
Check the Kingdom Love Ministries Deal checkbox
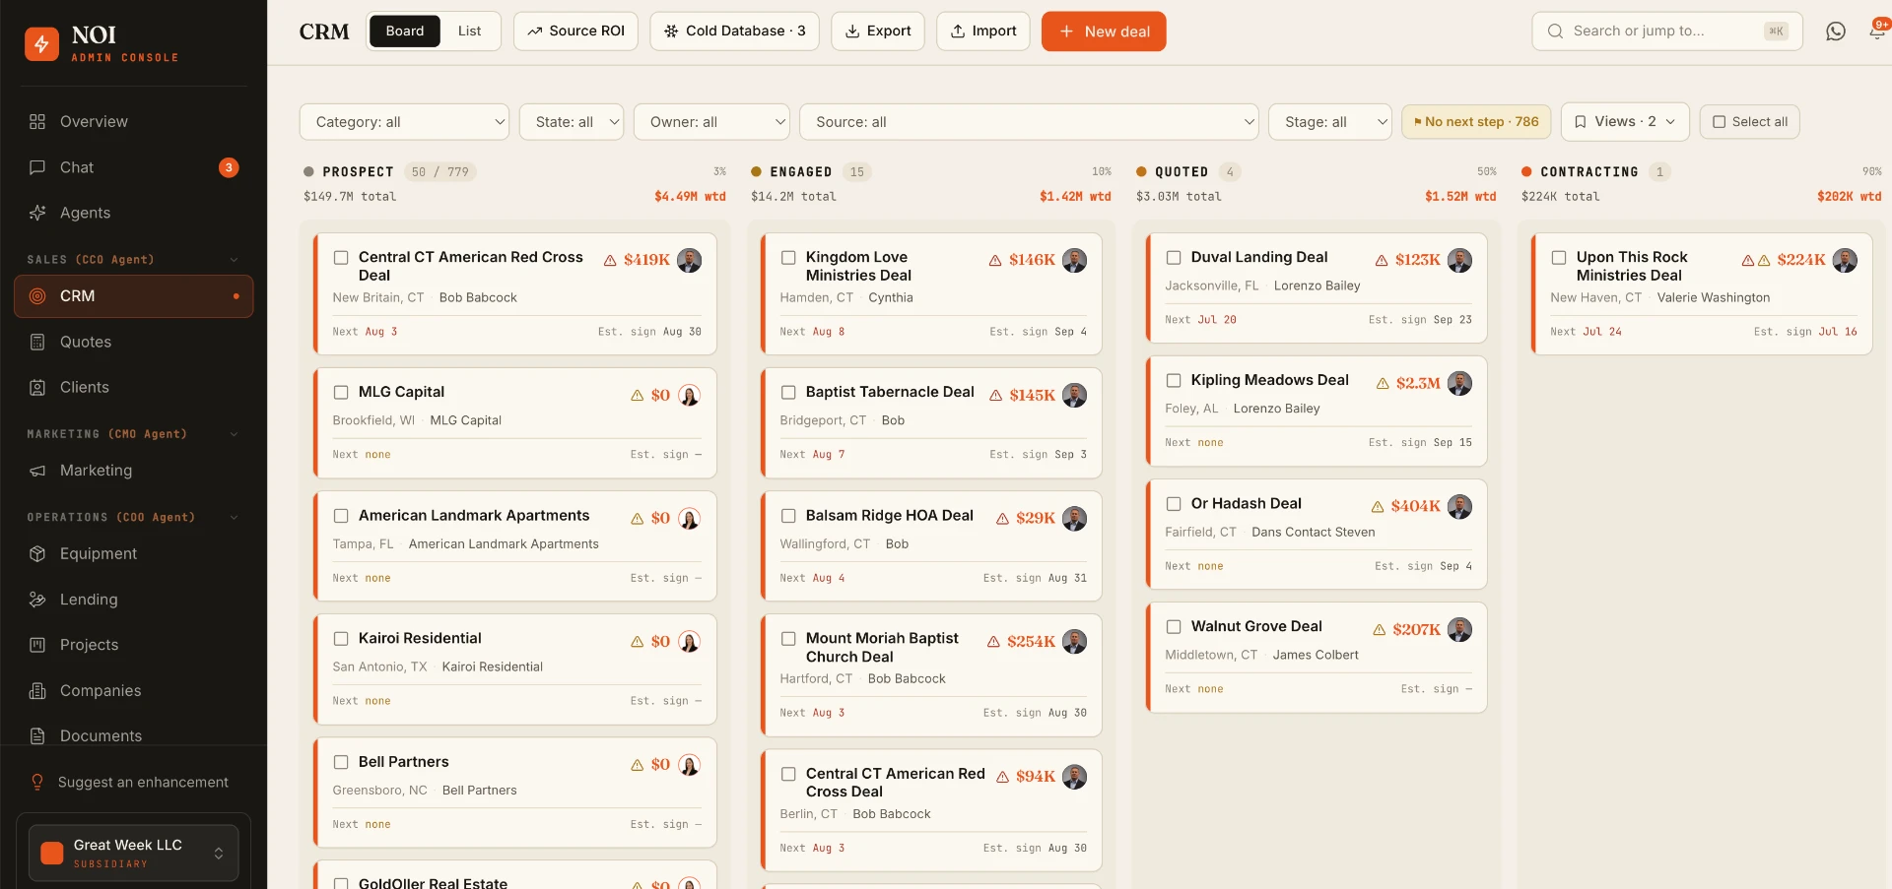[788, 258]
